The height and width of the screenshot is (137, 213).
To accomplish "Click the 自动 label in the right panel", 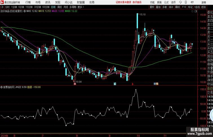I will pos(210,89).
